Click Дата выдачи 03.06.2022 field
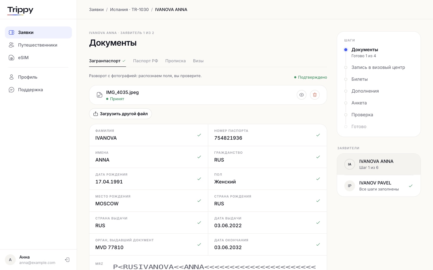 pos(267,222)
